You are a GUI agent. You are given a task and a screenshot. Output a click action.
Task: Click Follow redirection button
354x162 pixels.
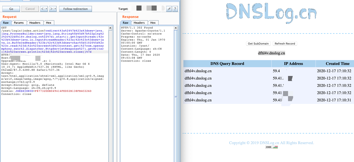(76, 9)
